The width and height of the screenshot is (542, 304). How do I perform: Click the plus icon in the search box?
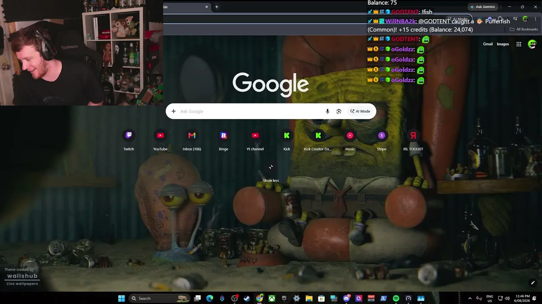coord(173,111)
